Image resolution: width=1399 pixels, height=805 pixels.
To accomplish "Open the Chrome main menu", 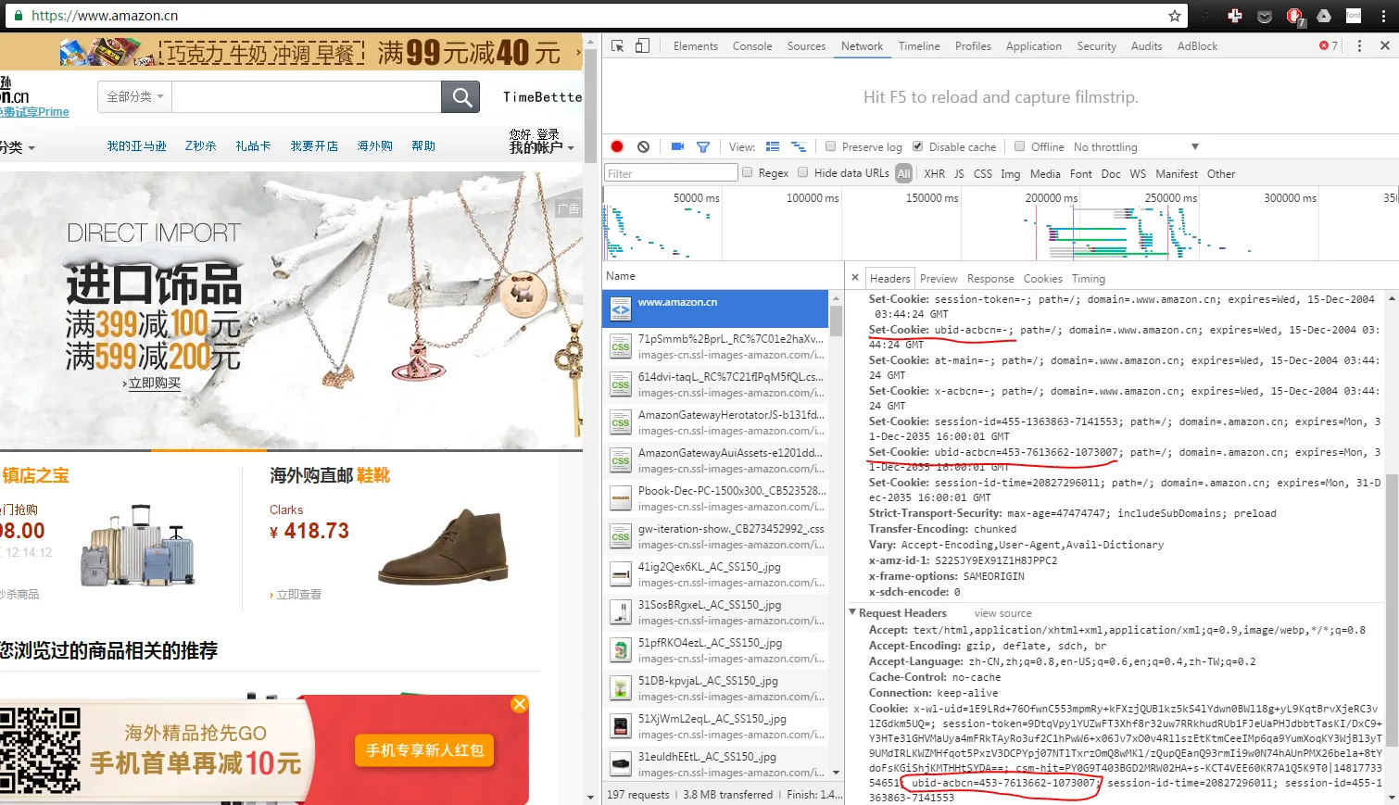I will [1383, 16].
